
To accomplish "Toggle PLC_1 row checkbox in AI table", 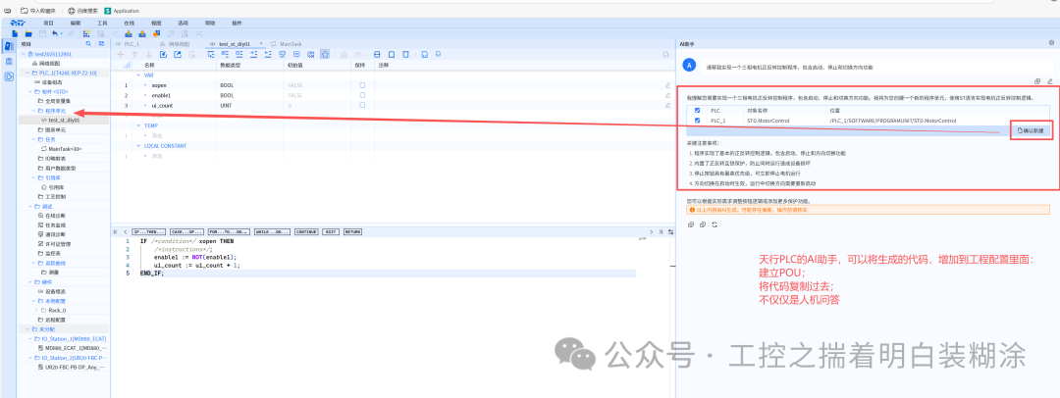I will (698, 121).
